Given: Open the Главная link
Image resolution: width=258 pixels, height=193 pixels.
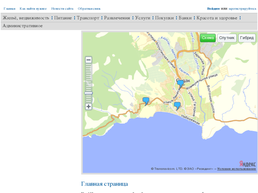Looking at the screenshot, I should 9,9.
